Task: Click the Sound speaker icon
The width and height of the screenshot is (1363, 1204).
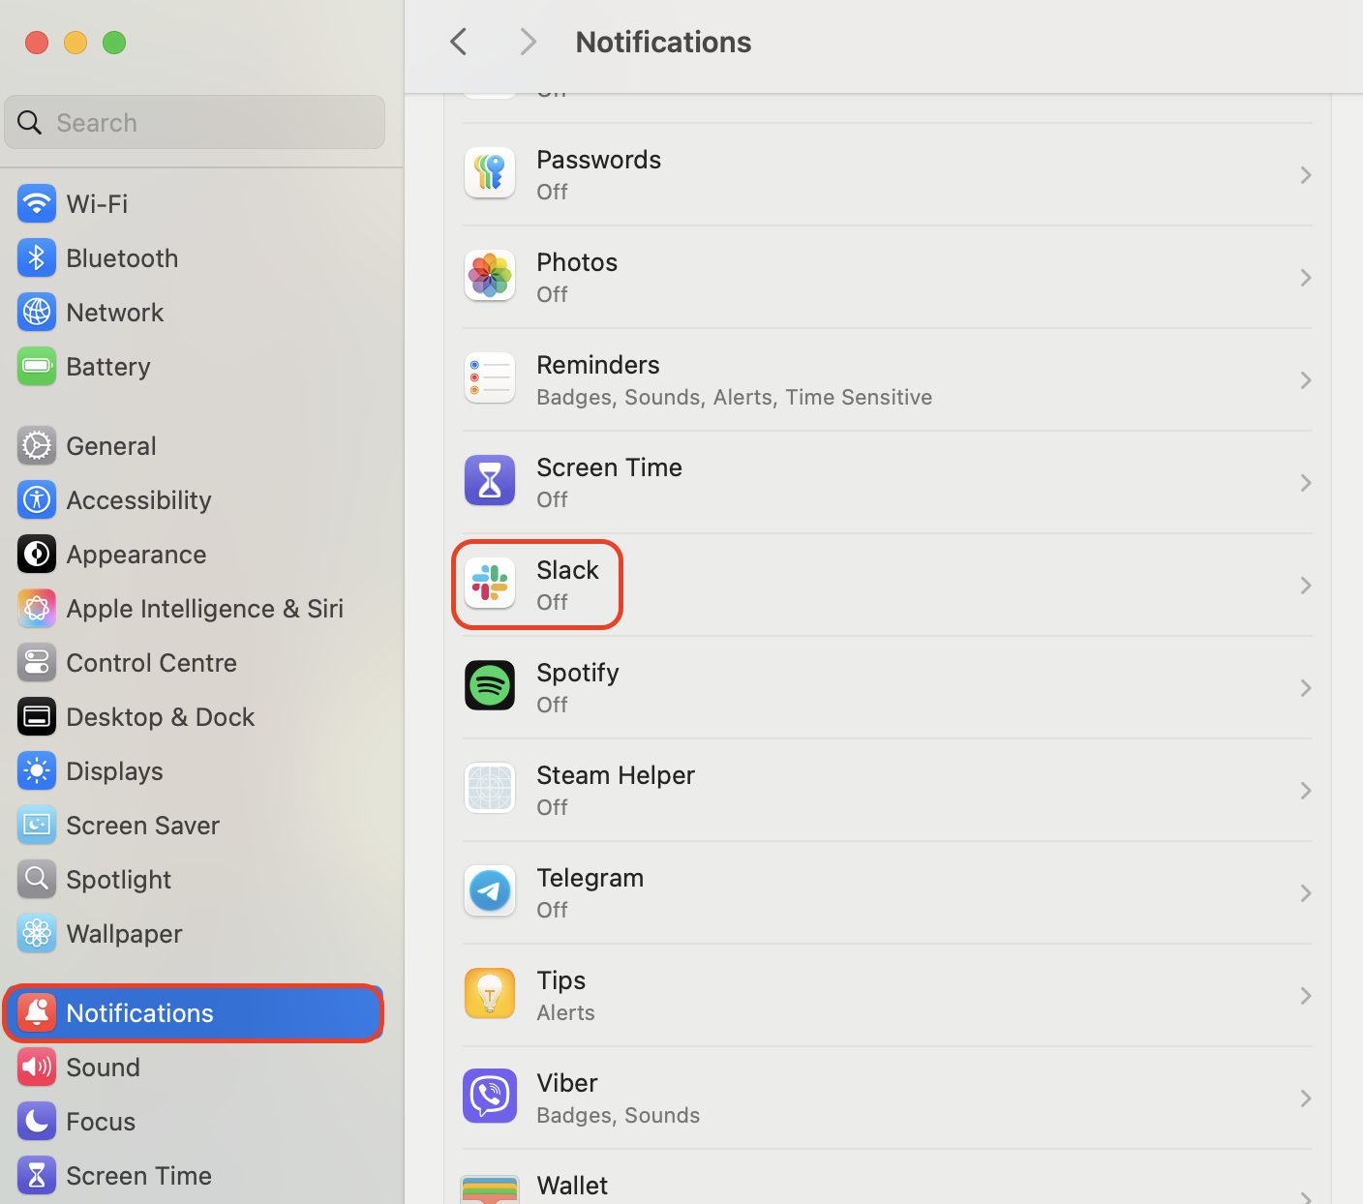Action: (37, 1068)
